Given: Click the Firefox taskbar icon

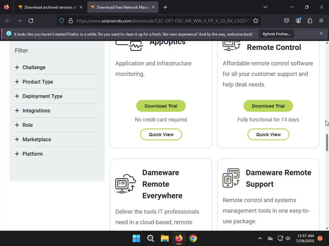Looking at the screenshot, I should coord(179,238).
